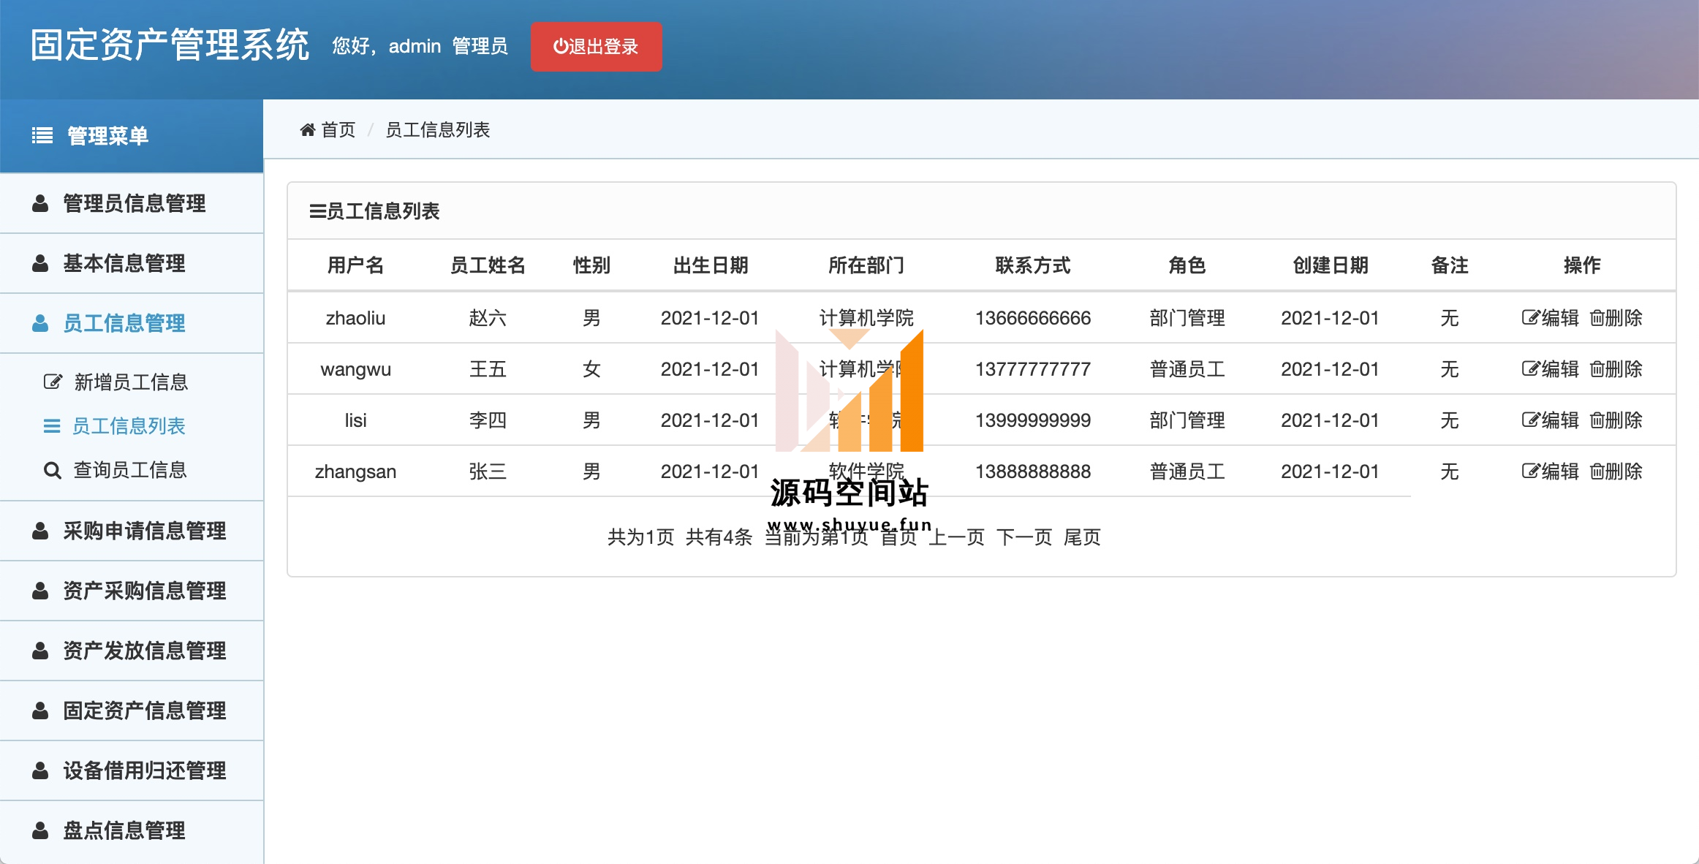Click the search icon for 查询员工信息

[x=52, y=470]
